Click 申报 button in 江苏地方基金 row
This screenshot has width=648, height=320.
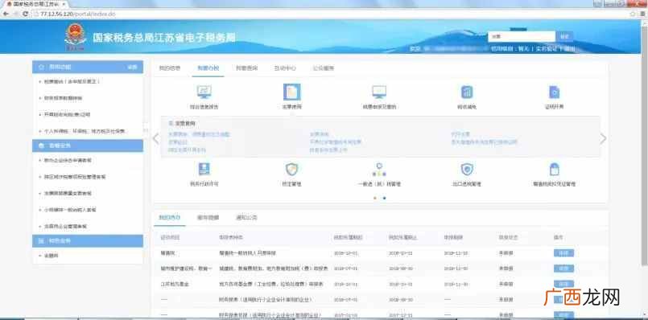tap(563, 285)
